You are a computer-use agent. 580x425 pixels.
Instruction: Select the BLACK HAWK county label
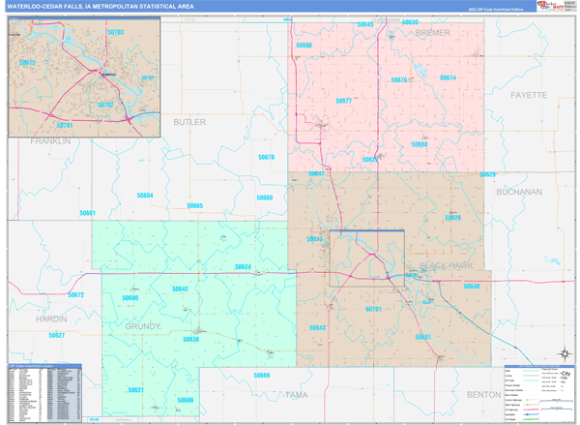coord(446,265)
